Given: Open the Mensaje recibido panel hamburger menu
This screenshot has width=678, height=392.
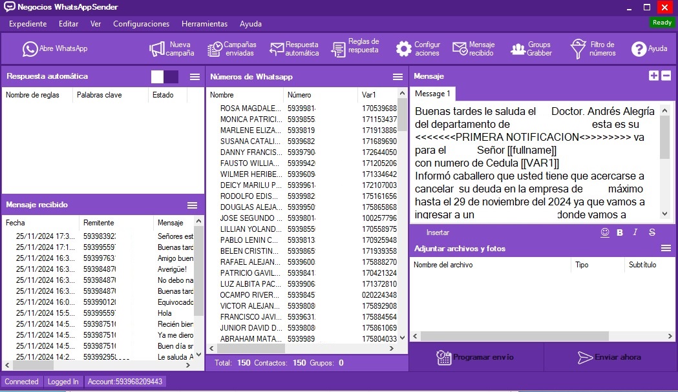Looking at the screenshot, I should click(193, 205).
